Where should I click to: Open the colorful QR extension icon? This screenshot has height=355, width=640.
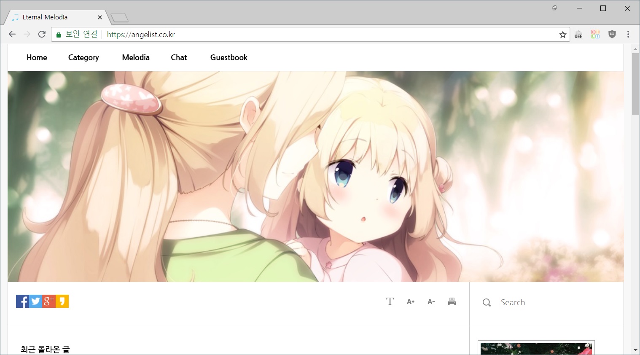tap(595, 35)
